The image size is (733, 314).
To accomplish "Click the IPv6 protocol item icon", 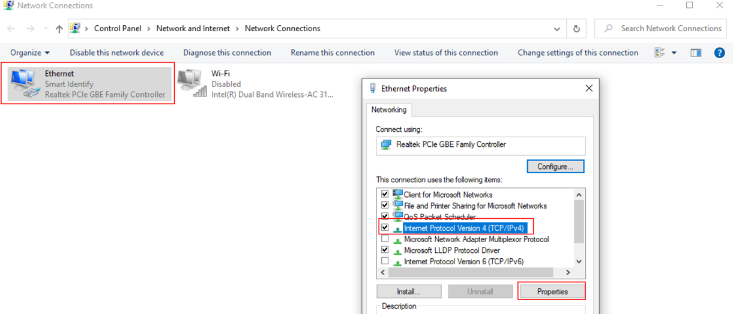I will (397, 262).
